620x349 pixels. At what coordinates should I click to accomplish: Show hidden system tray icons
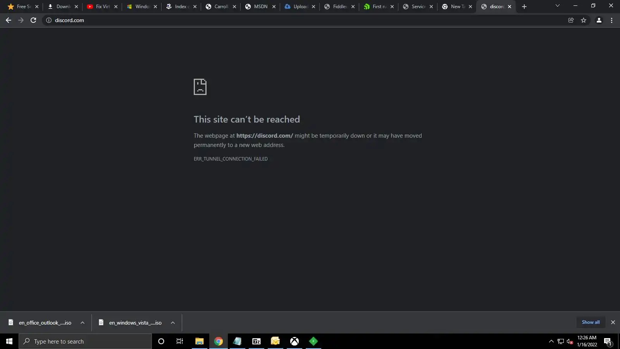coord(551,341)
